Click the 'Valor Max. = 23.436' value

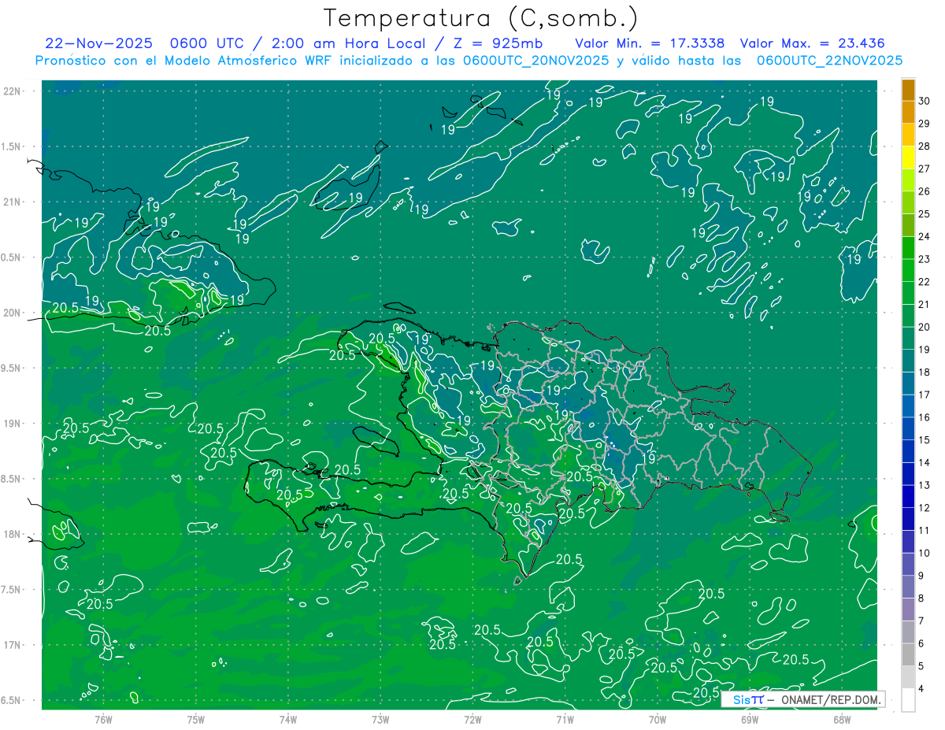coord(813,43)
